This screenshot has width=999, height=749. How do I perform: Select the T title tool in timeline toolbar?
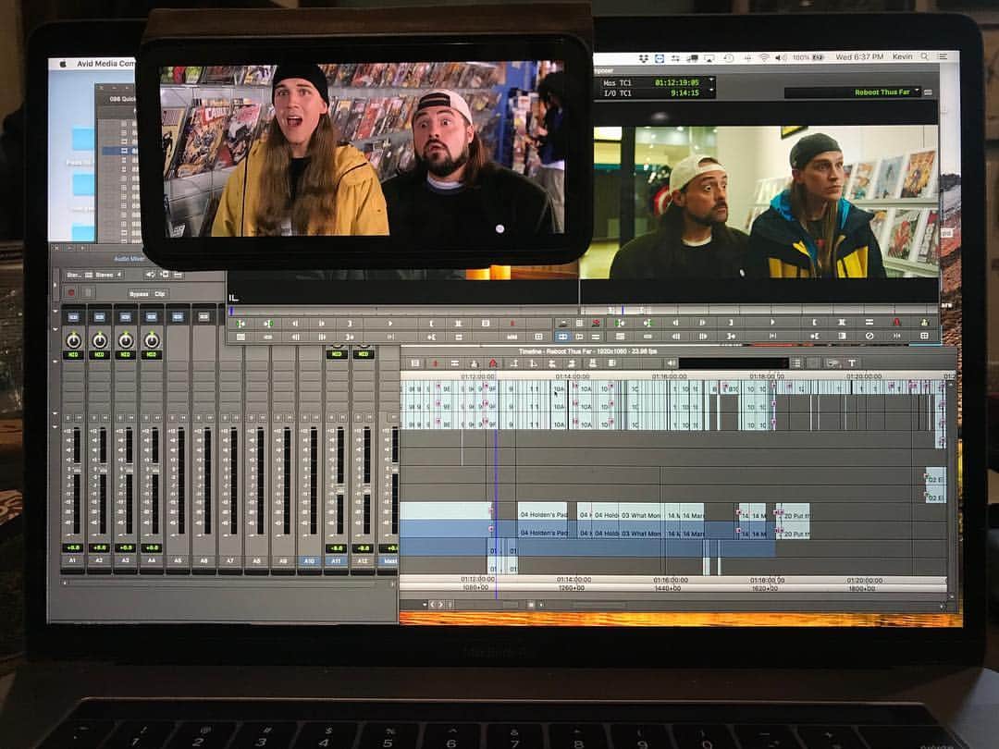click(852, 363)
